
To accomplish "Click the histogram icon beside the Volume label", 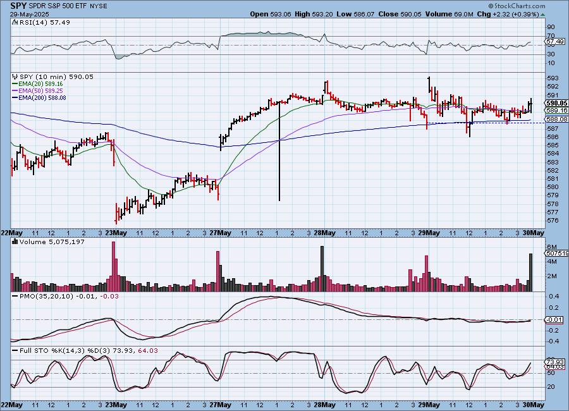I will click(15, 242).
